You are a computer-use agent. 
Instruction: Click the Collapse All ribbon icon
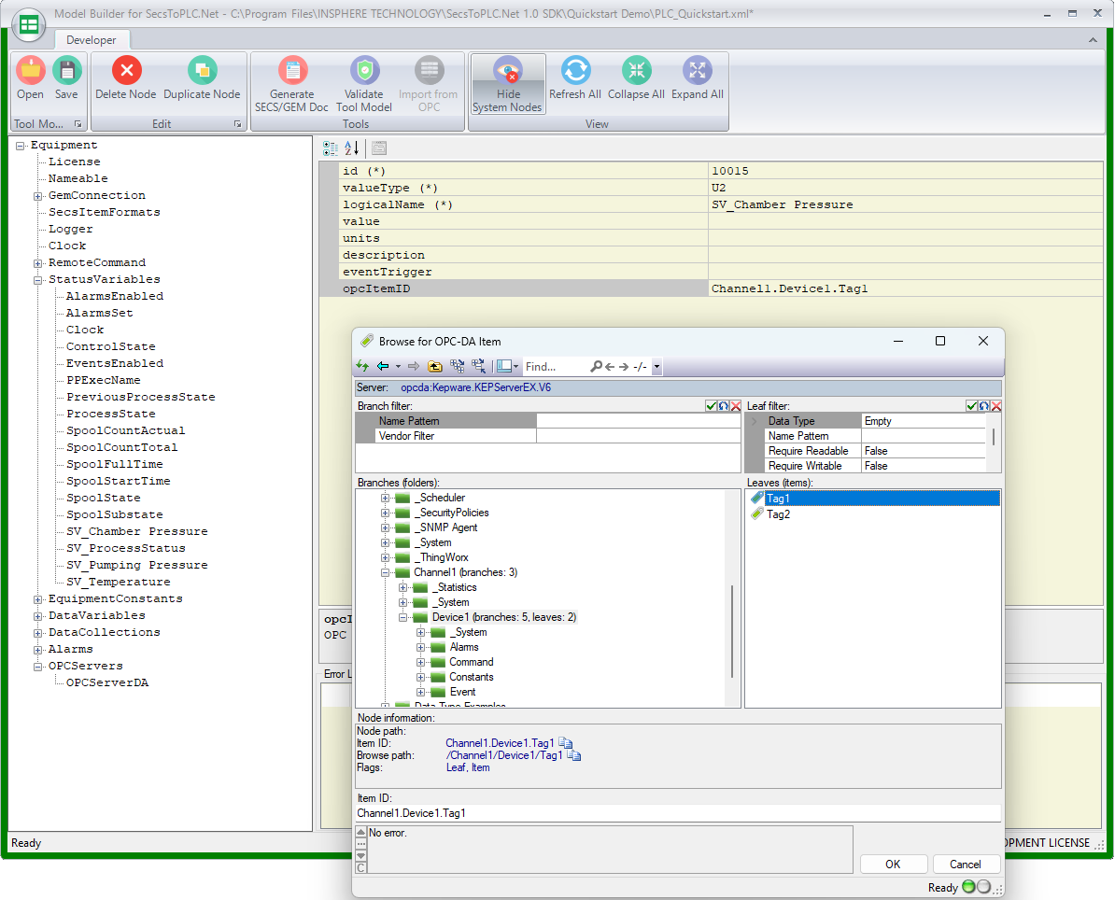pos(636,71)
